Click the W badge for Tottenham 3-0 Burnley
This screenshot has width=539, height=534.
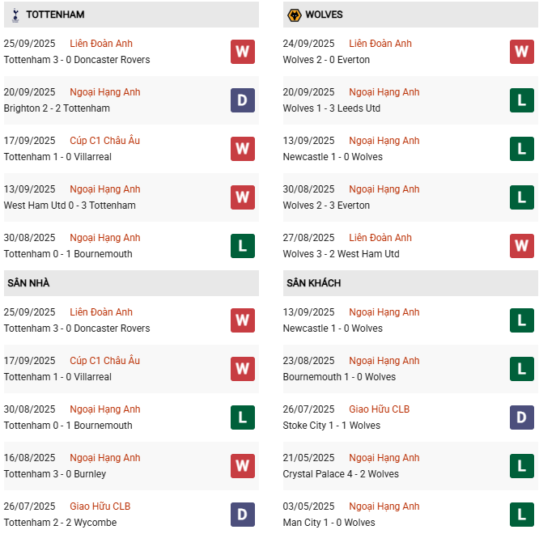pos(242,466)
